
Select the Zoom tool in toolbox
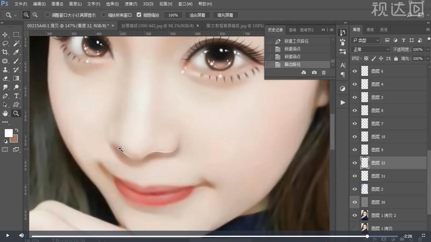(16, 113)
